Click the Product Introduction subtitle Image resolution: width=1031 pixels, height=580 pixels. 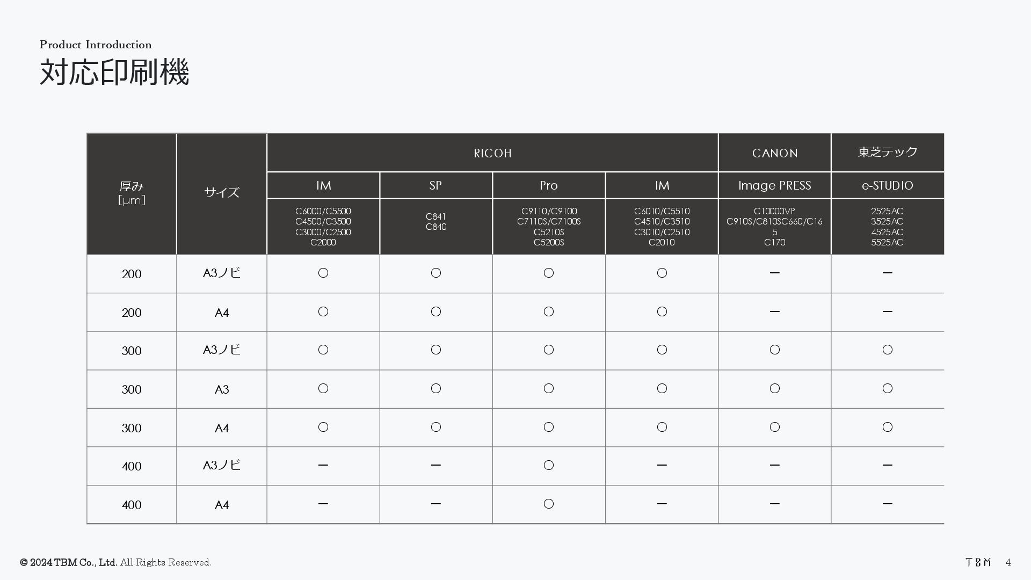(x=96, y=45)
